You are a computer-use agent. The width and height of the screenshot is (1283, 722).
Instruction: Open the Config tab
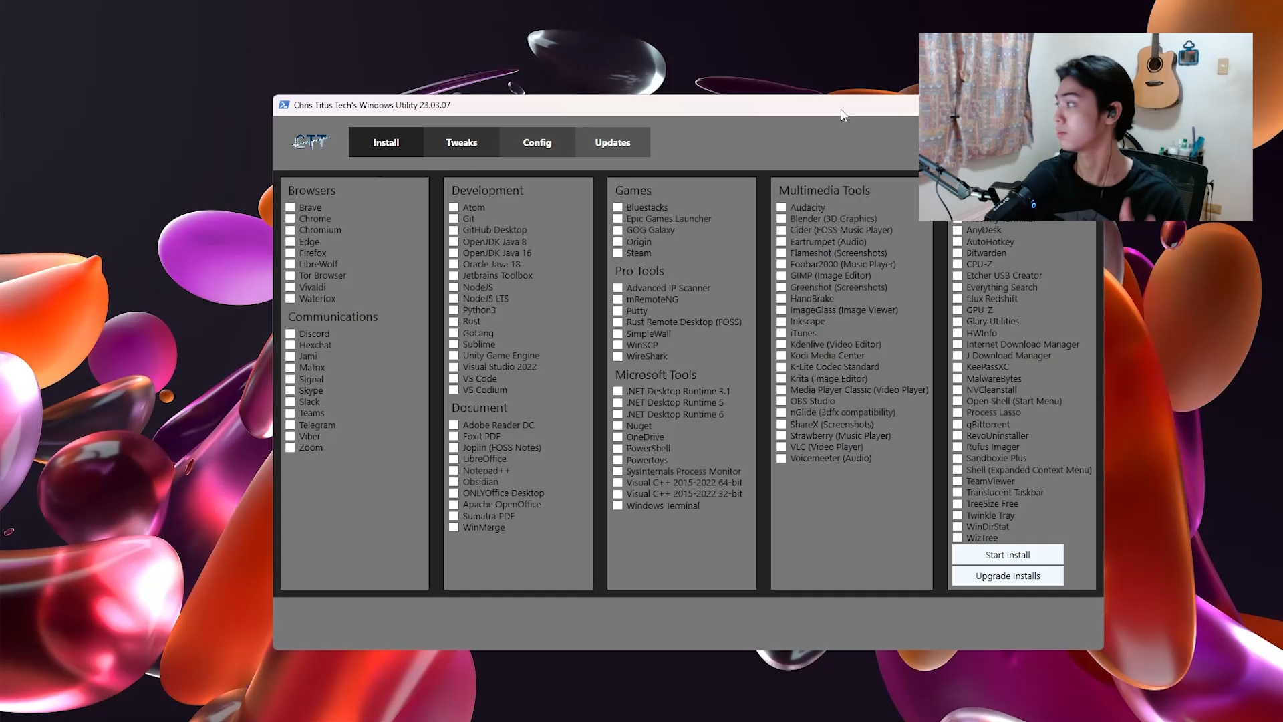[537, 142]
